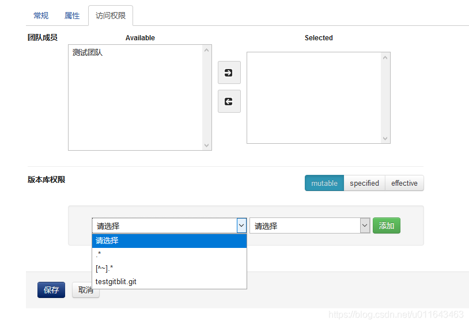Choose the [^~].* repository pattern option

[x=169, y=268]
